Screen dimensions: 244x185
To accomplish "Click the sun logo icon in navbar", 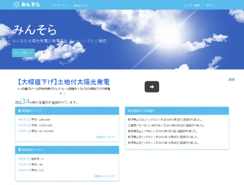I will pos(16,4).
